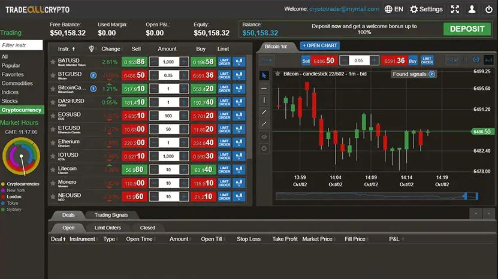Open Settings gear in header
498x279 pixels.
pyautogui.click(x=426, y=9)
